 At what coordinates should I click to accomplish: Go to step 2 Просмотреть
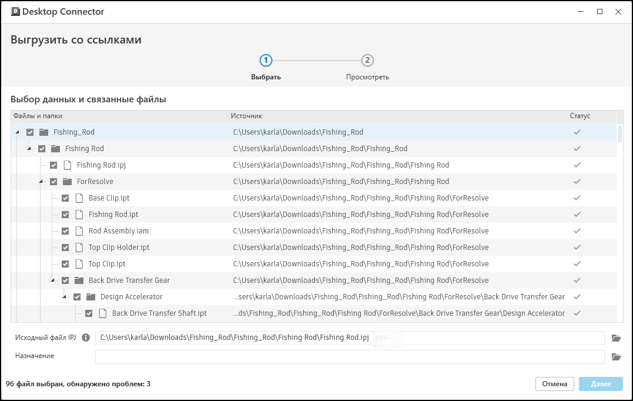coord(367,61)
